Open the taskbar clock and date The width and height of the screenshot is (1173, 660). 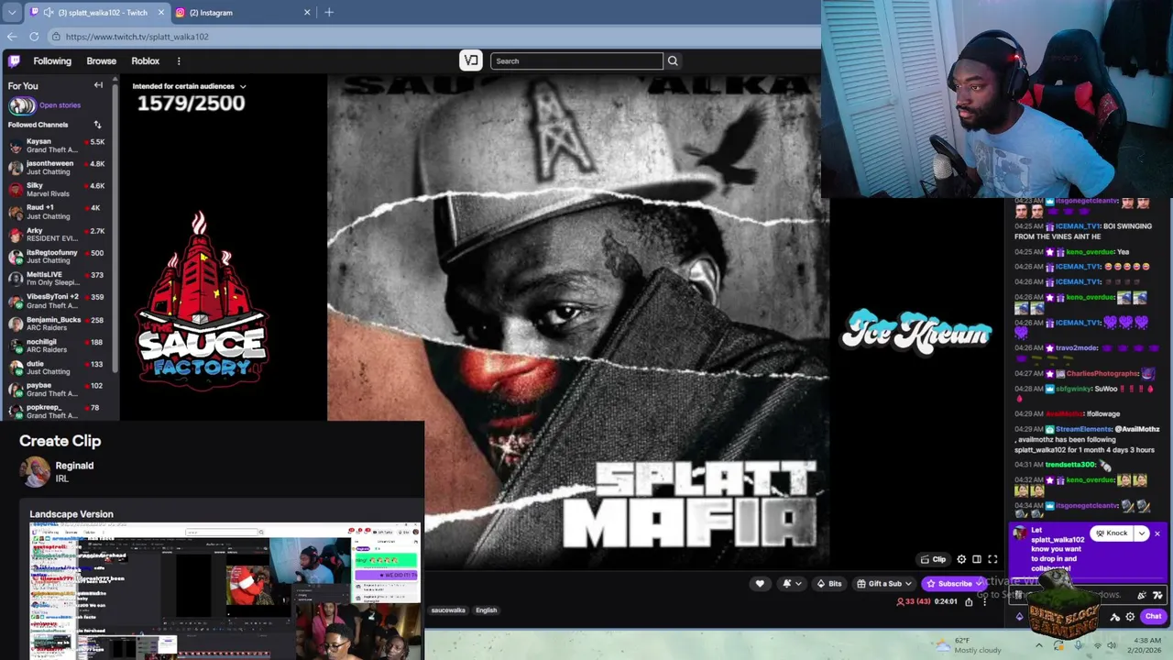(x=1147, y=645)
